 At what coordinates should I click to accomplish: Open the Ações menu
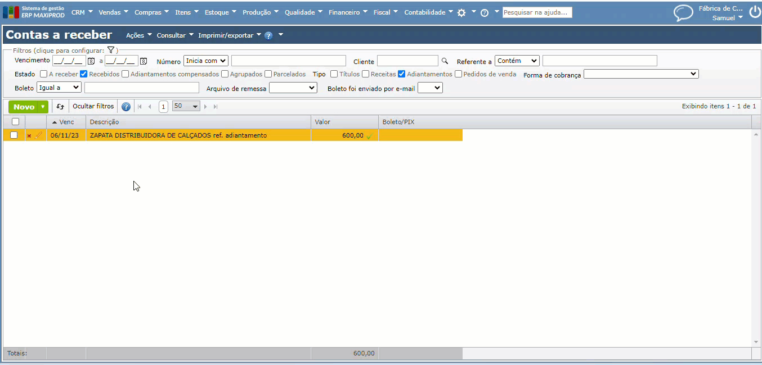pos(139,35)
